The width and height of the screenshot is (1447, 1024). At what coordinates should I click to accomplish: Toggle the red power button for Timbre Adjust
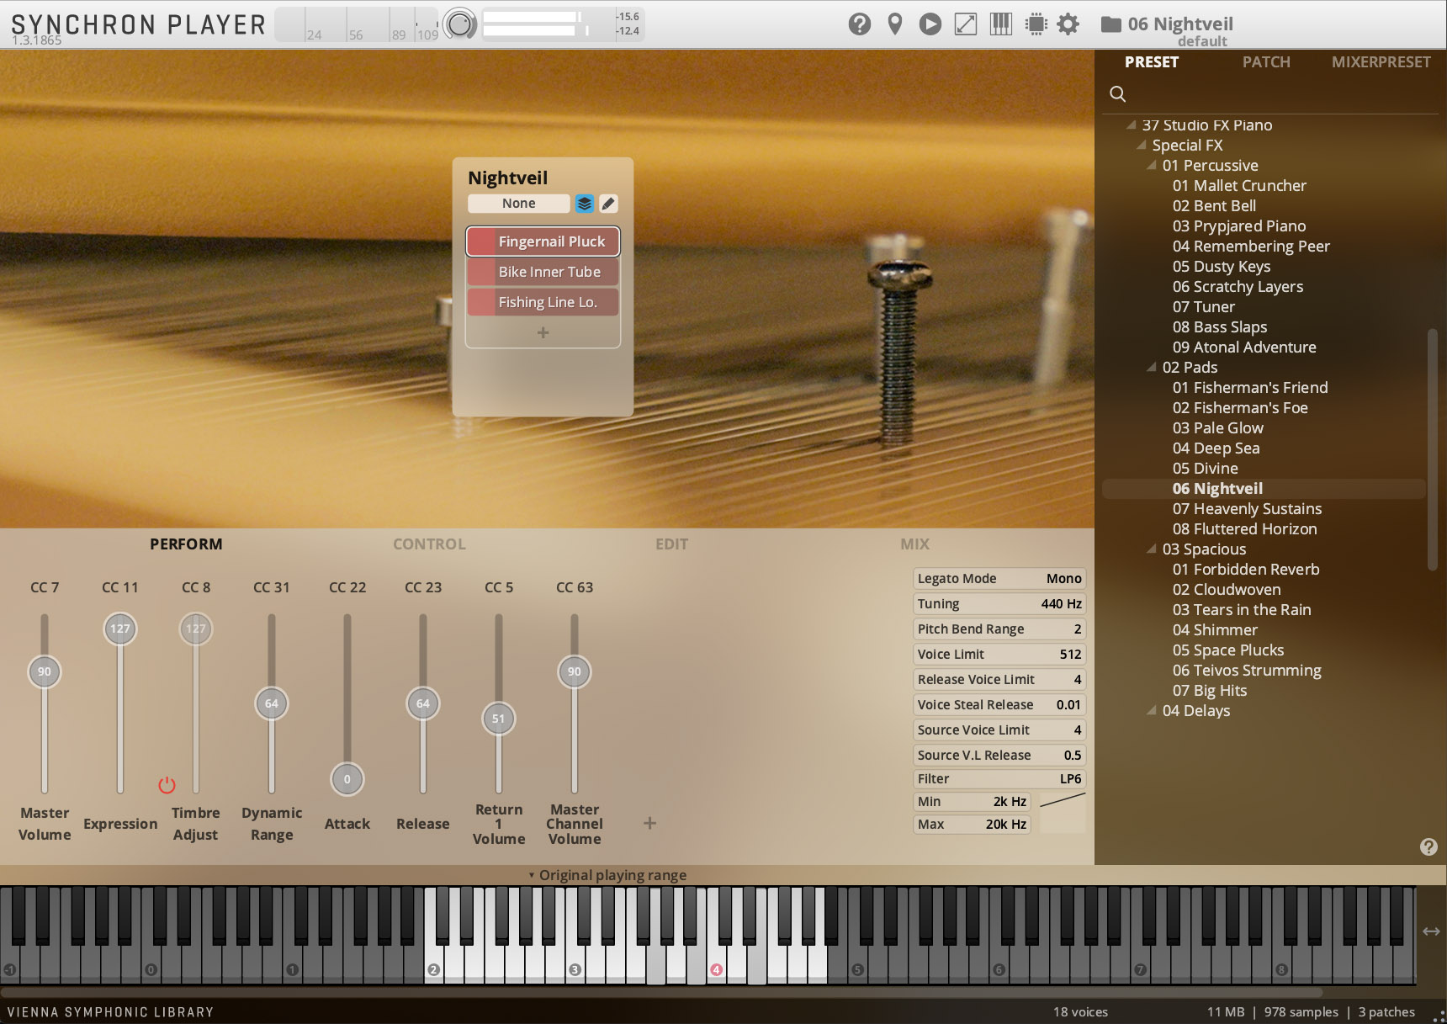coord(167,785)
